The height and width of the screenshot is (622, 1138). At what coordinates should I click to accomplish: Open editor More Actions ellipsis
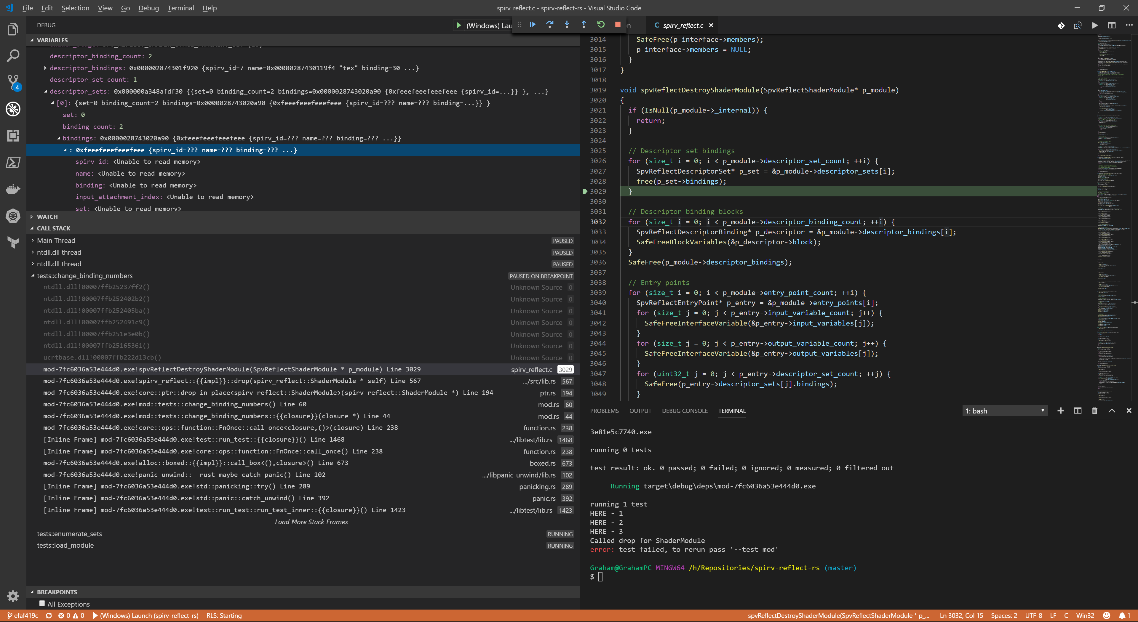1129,25
